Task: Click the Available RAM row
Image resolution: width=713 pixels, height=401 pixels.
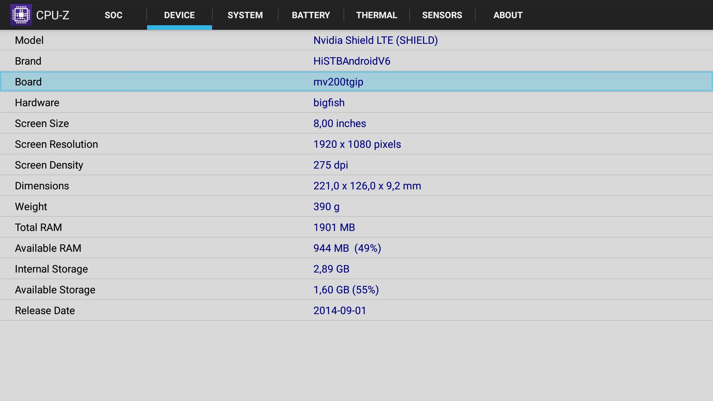Action: (x=356, y=248)
